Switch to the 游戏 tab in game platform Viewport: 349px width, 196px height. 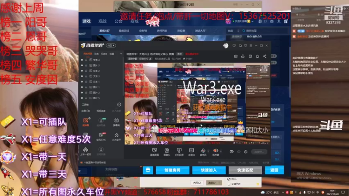pyautogui.click(x=86, y=21)
